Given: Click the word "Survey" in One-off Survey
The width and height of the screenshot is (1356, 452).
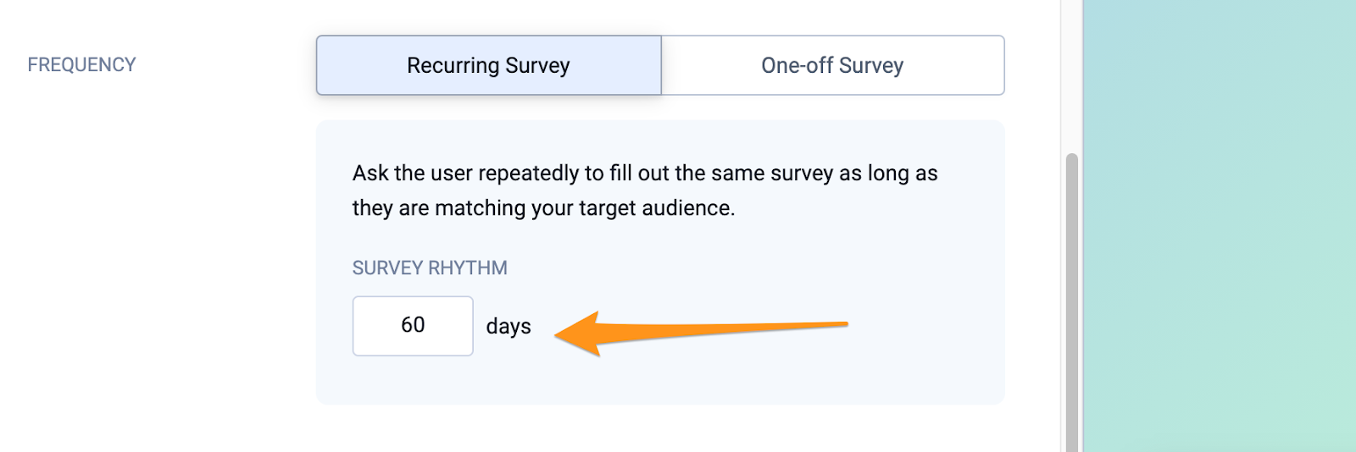Looking at the screenshot, I should pos(871,65).
